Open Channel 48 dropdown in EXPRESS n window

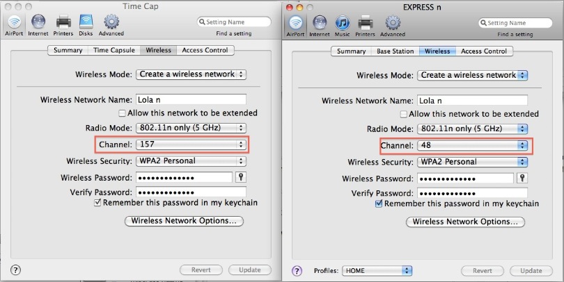point(472,145)
